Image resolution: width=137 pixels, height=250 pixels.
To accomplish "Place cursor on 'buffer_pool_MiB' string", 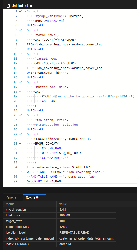I will (50, 87).
